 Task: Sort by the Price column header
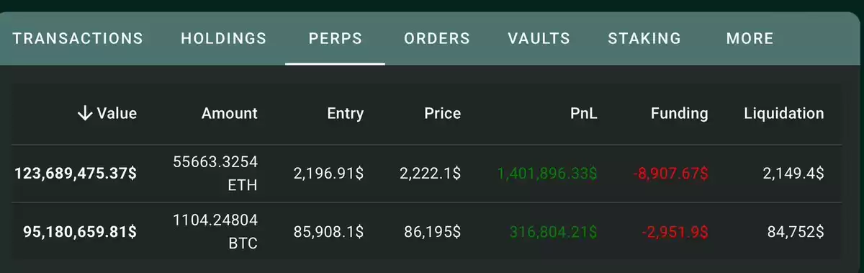[x=442, y=113]
